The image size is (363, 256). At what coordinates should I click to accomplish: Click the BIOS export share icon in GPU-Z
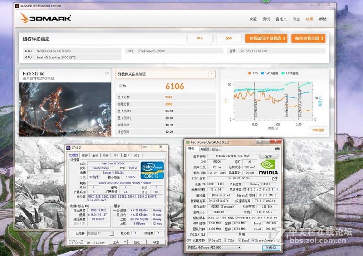tap(275, 179)
